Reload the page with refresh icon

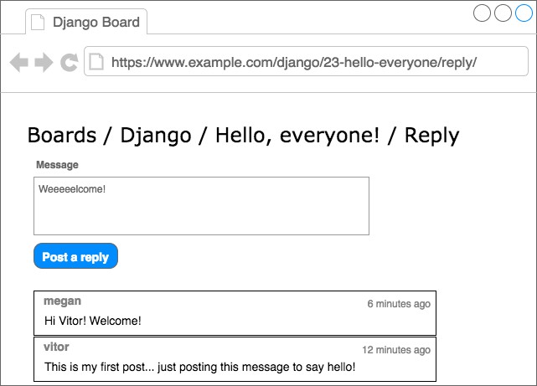pos(70,62)
